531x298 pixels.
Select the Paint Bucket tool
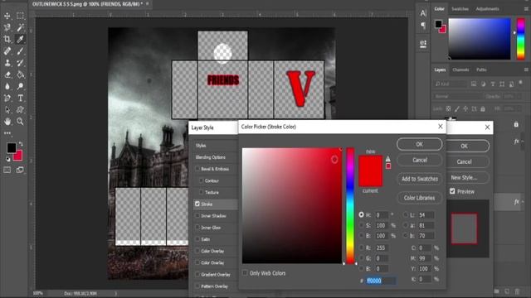click(20, 74)
